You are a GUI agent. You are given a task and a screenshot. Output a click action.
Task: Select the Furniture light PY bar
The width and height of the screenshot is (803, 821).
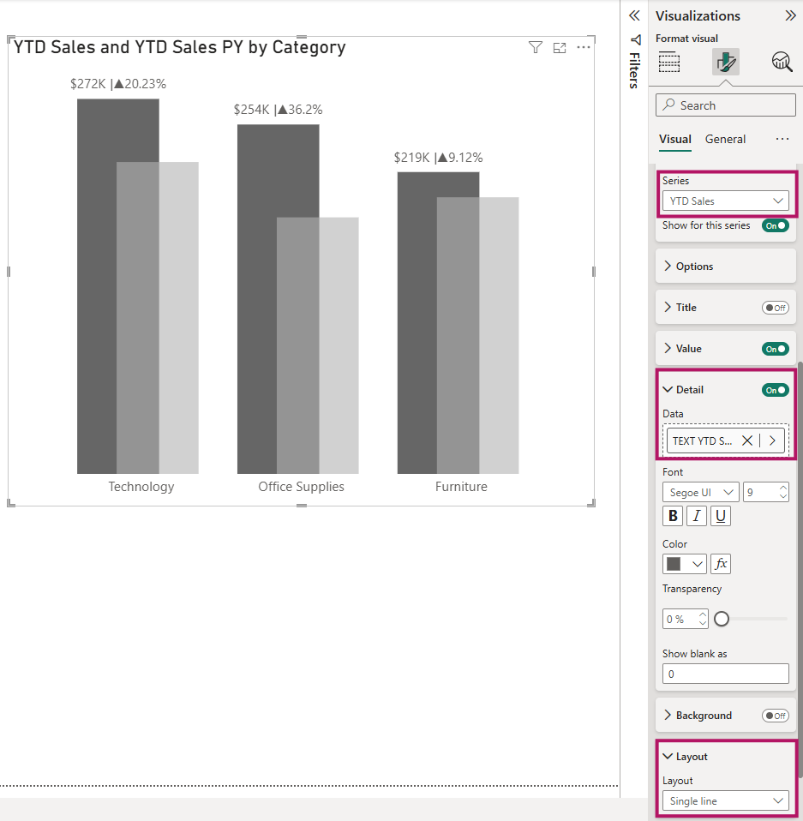point(499,336)
